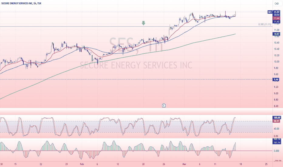283x167 pixels.
Task: Click the 8.80 price scale label
Action: 277,100
